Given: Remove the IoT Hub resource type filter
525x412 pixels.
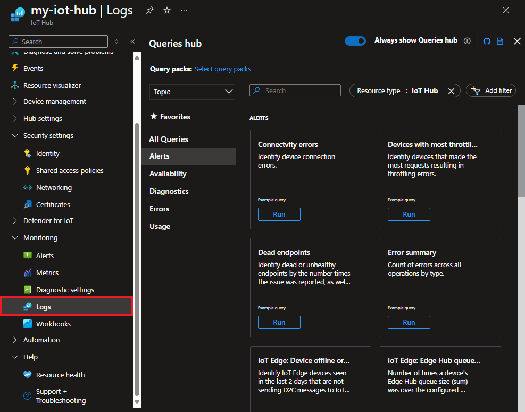Looking at the screenshot, I should click(x=451, y=91).
